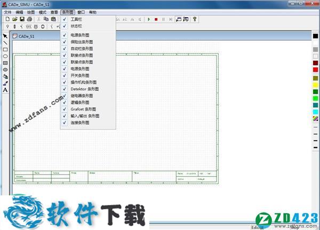Toggle Detektor 条形图 toolbar visibility
320x230 pixels.
click(88, 89)
